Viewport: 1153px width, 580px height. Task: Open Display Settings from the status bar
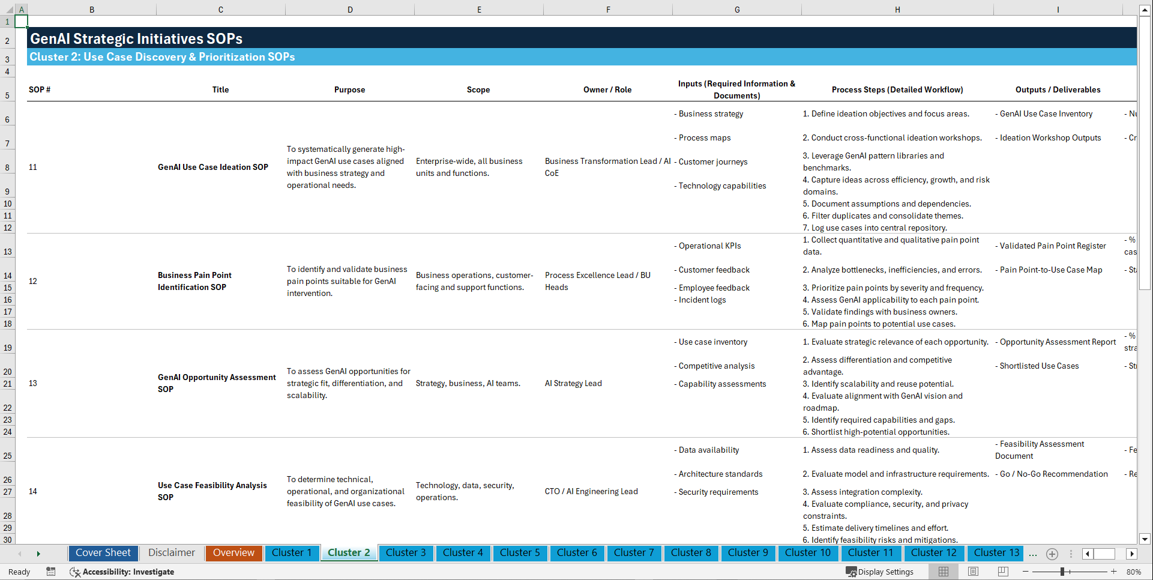[x=880, y=572]
